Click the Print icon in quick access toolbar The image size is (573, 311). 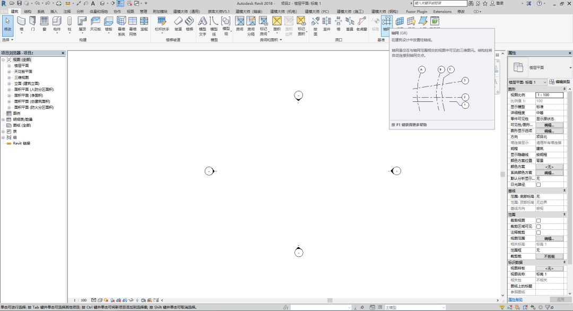point(58,3)
